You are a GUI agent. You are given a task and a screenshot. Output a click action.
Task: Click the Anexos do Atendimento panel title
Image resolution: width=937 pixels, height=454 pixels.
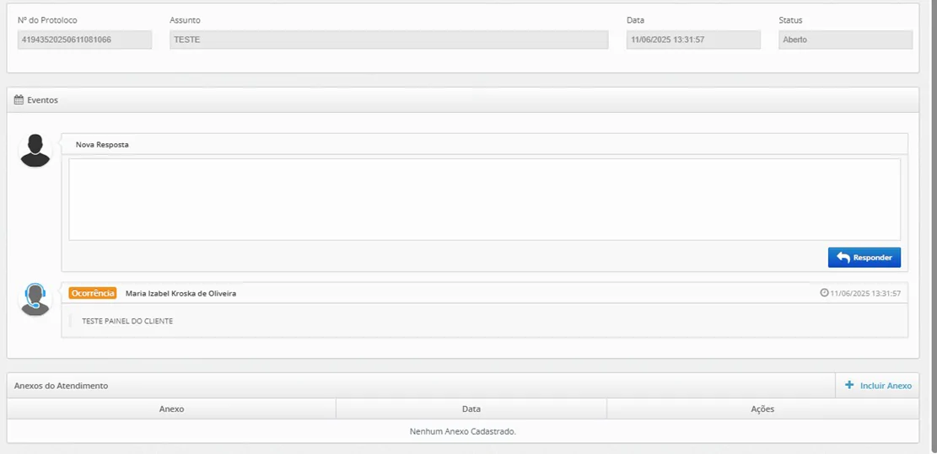point(61,386)
